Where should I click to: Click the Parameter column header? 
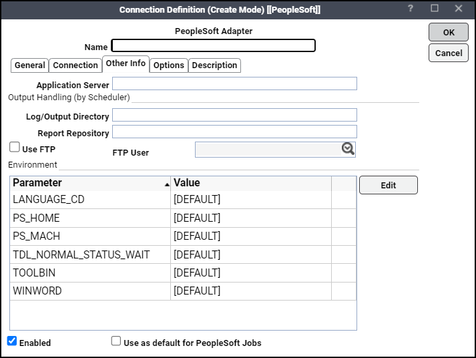pyautogui.click(x=90, y=183)
